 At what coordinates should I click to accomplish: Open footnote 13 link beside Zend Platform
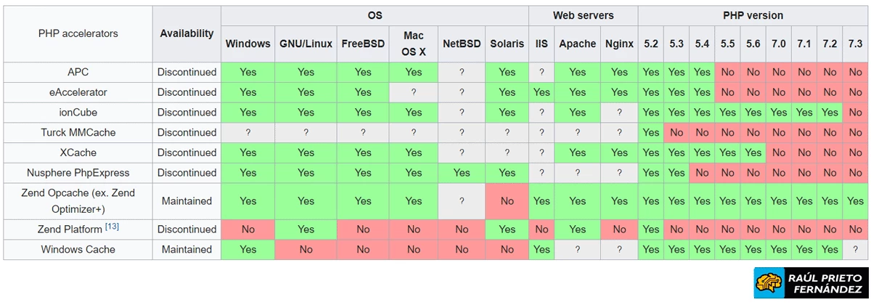112,227
